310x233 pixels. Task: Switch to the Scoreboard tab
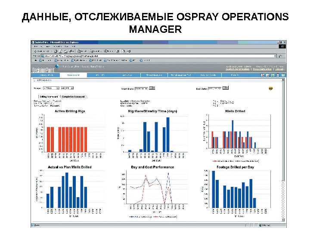73,75
